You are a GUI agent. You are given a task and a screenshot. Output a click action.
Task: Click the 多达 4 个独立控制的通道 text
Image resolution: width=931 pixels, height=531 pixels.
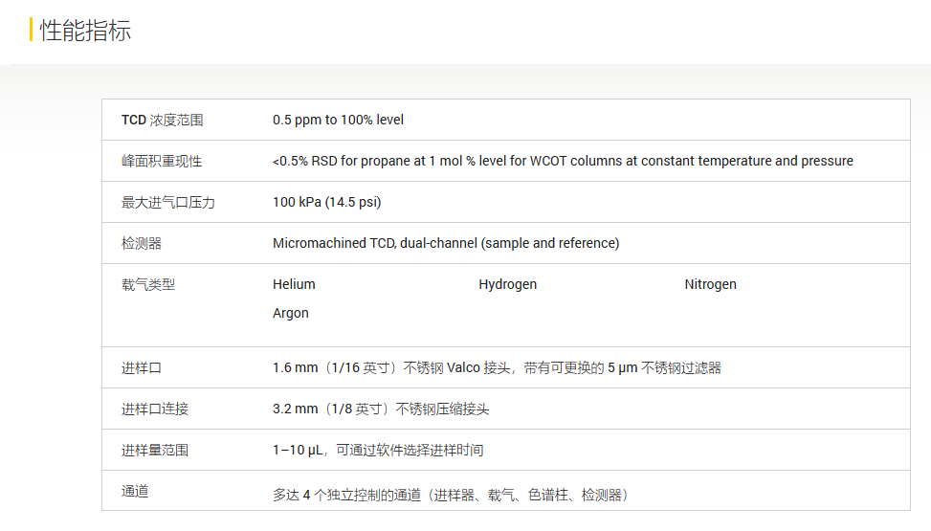[450, 495]
